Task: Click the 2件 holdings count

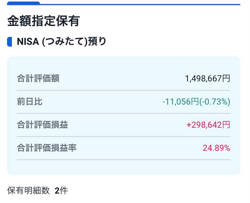Action: pos(61,191)
